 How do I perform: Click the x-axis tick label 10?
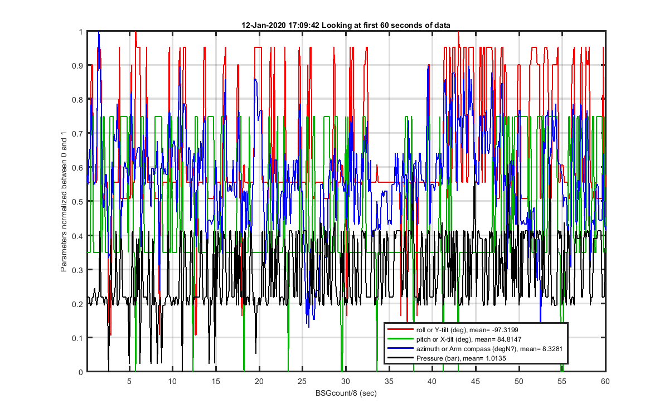[173, 381]
